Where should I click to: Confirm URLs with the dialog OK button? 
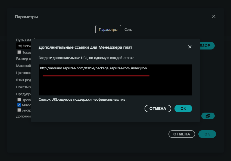[183, 109]
